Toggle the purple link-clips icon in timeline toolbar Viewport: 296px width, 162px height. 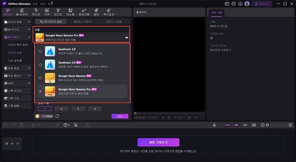(228, 125)
